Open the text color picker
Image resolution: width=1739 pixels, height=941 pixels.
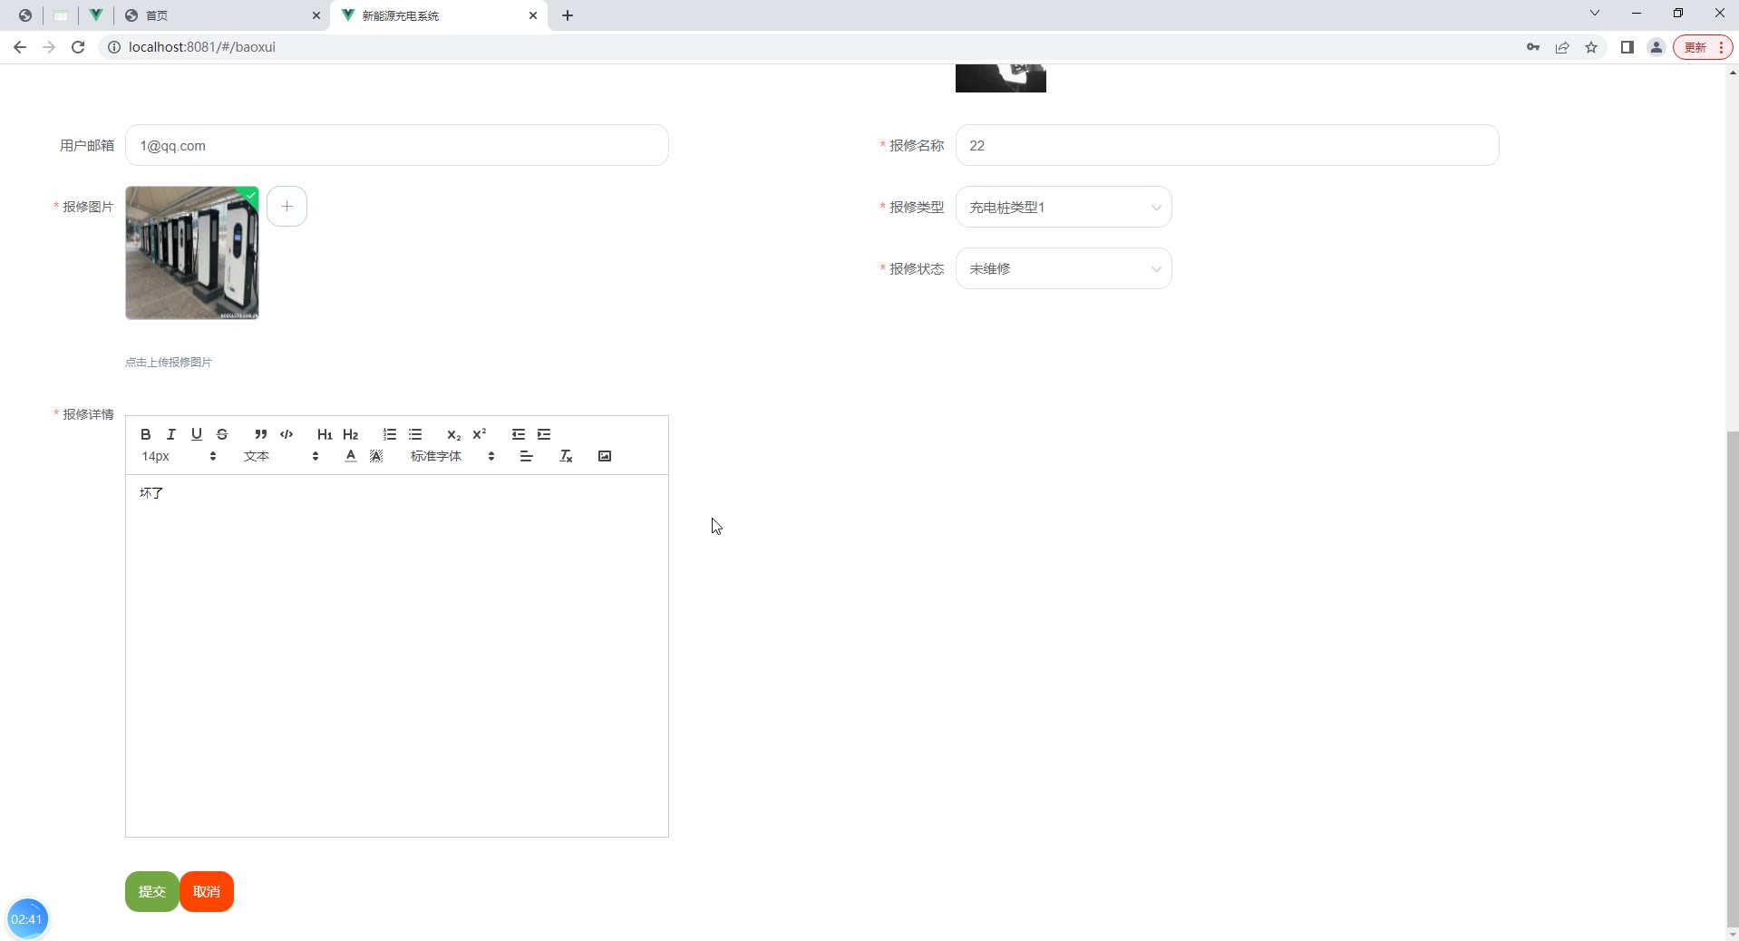351,456
